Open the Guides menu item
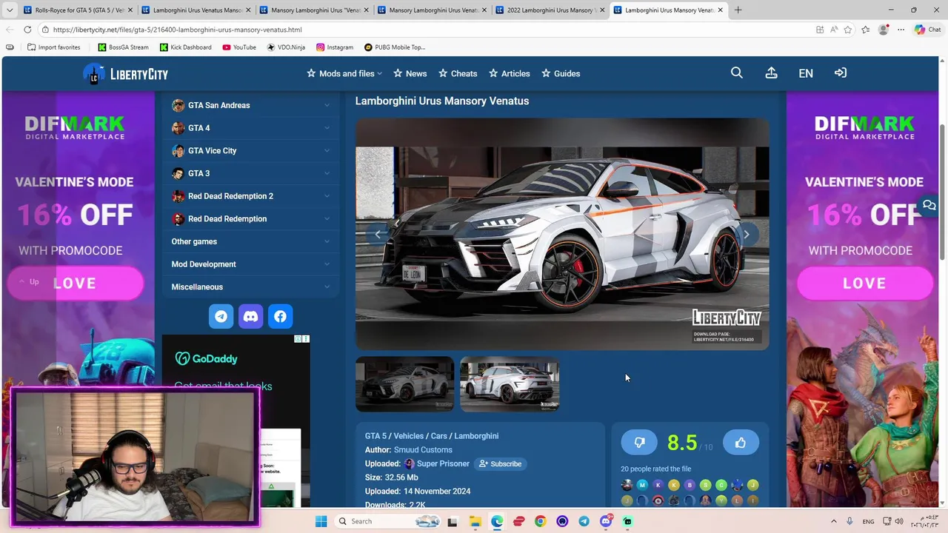The width and height of the screenshot is (948, 533). [x=561, y=73]
